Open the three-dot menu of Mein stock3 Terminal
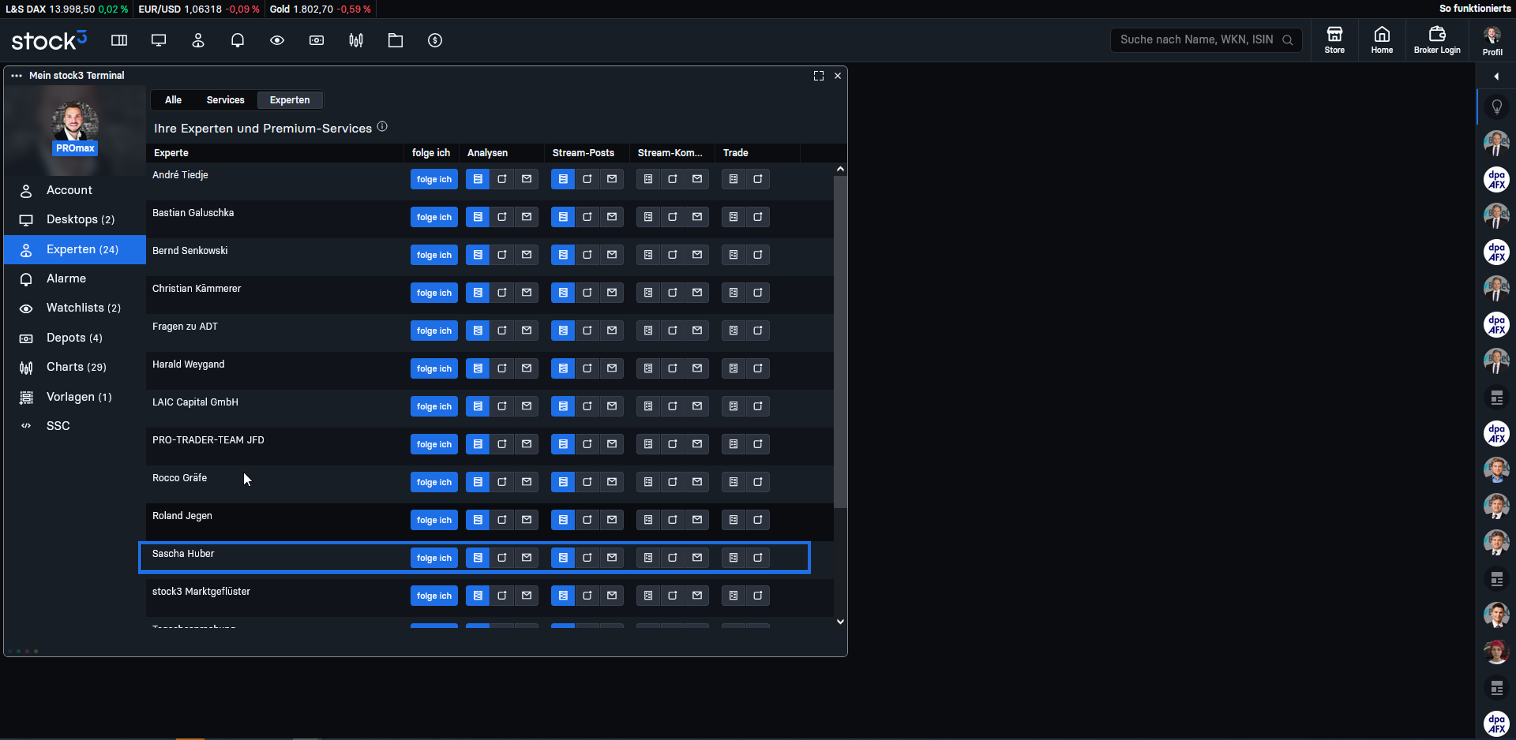Screen dimensions: 1516x740 point(17,75)
